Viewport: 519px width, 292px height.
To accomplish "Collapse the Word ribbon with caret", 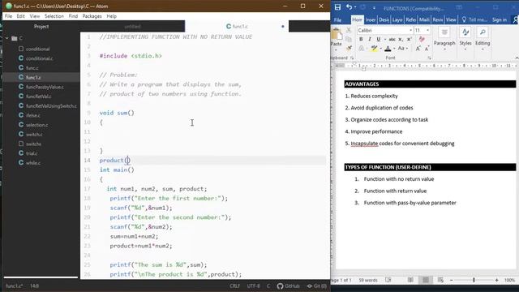I will [517, 58].
